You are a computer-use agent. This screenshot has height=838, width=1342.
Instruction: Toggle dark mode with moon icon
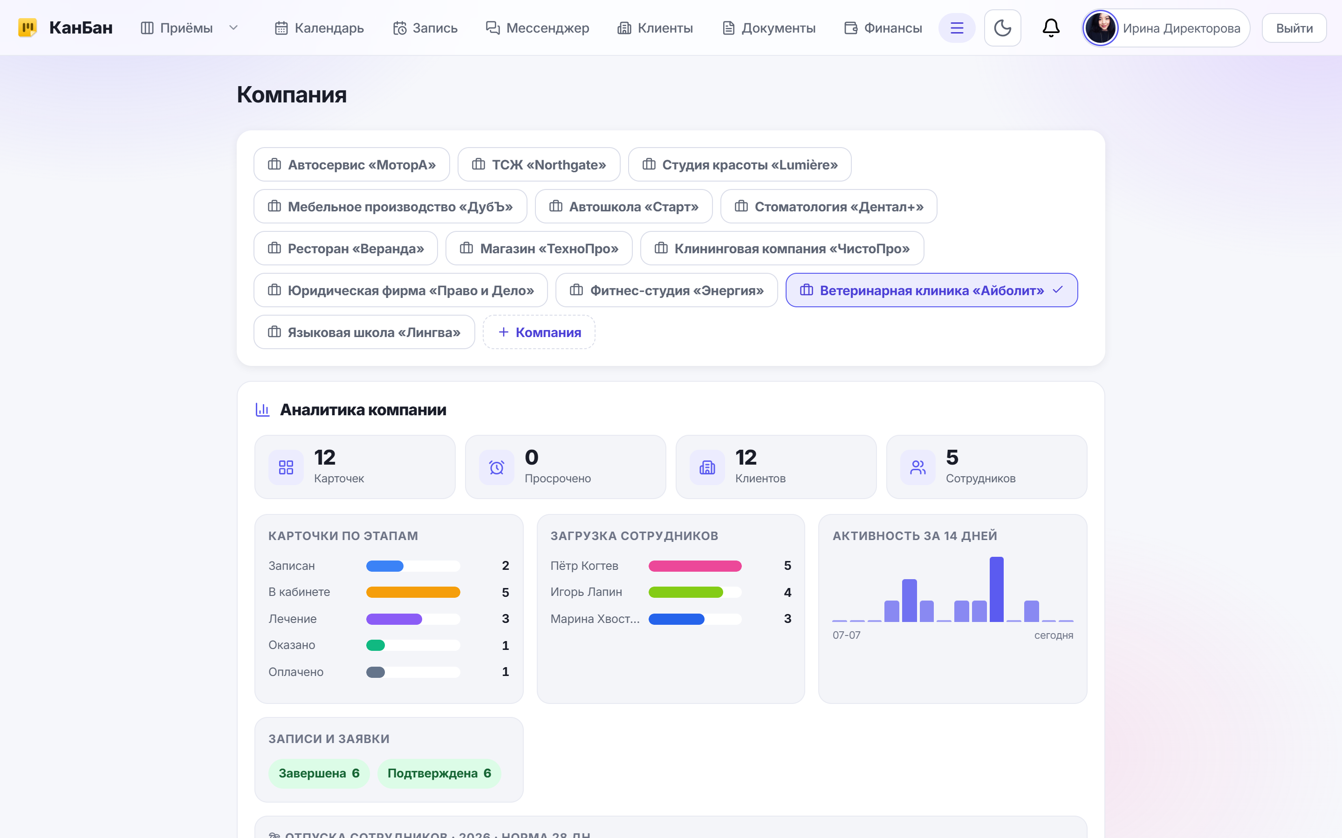tap(1002, 28)
